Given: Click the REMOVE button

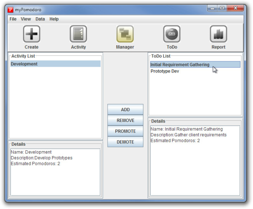Looking at the screenshot, I should point(125,120).
